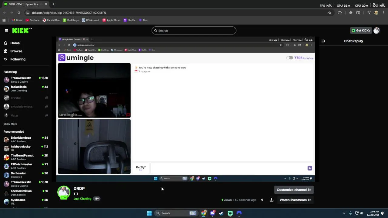Open crystal offline channel

26,97
